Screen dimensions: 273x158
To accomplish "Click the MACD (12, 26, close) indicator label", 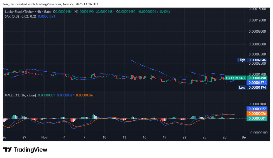I will (x=20, y=95).
